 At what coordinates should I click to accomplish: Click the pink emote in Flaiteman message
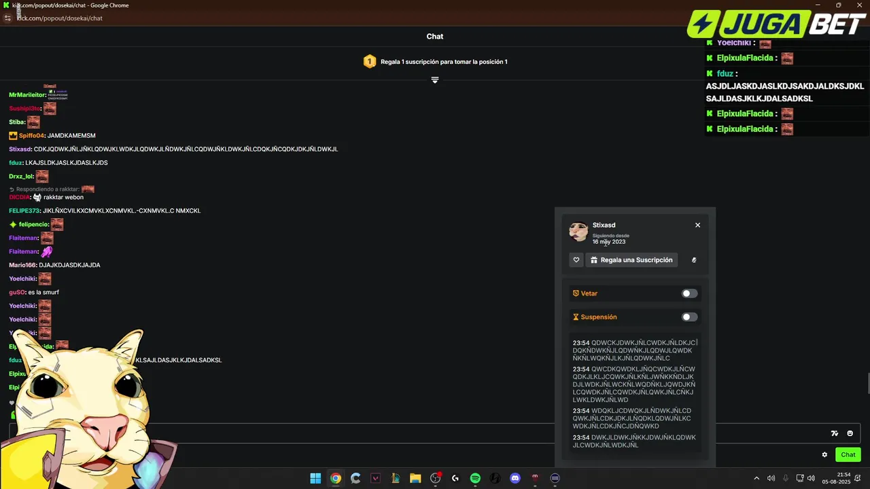coord(47,251)
